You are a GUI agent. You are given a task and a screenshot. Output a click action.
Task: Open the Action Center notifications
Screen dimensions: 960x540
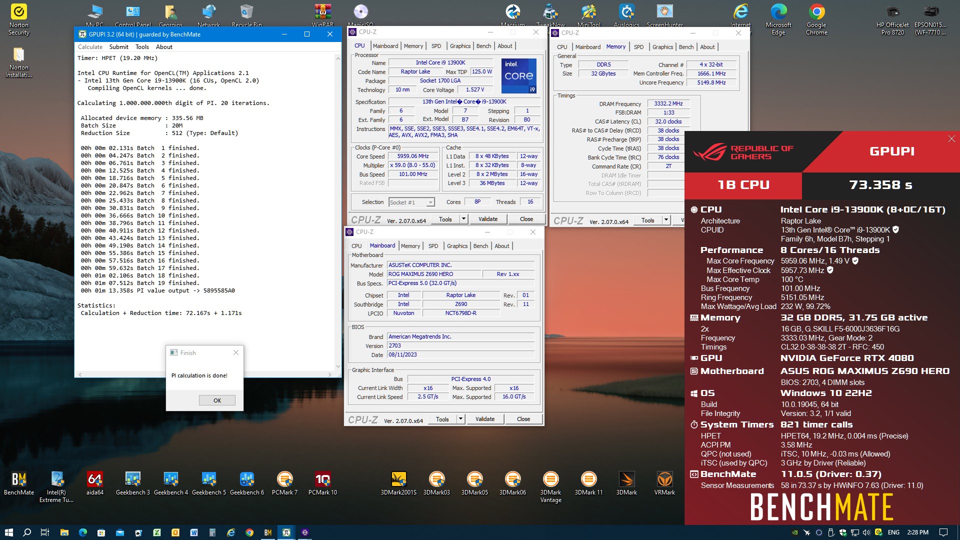pyautogui.click(x=943, y=532)
